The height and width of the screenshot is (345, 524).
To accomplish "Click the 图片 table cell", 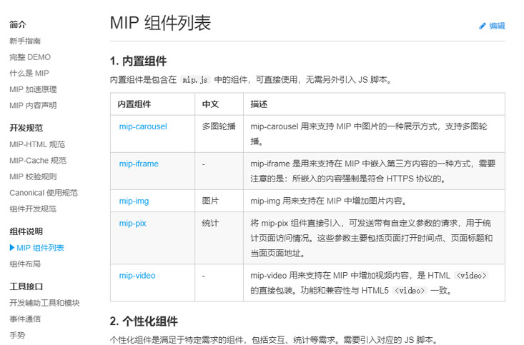I will click(210, 201).
